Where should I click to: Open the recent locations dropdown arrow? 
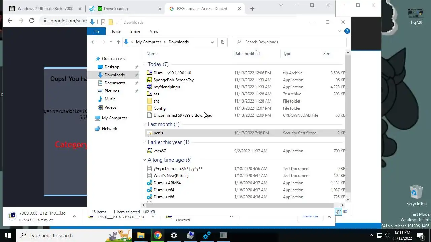[x=111, y=42]
